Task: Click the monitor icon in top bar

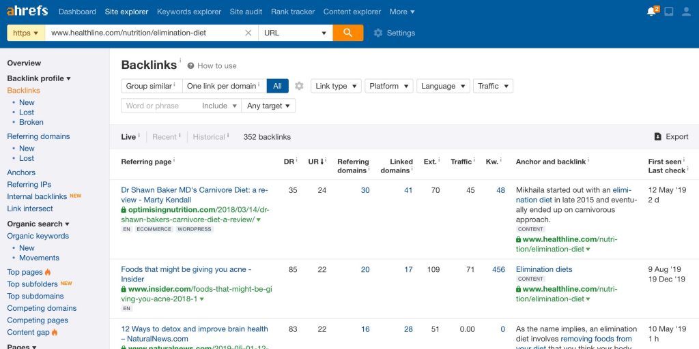Action: point(669,12)
